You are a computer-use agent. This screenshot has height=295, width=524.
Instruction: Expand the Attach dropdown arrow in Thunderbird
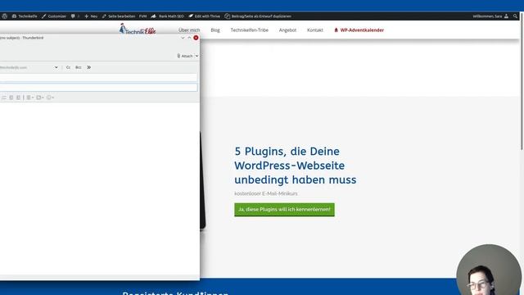(196, 56)
